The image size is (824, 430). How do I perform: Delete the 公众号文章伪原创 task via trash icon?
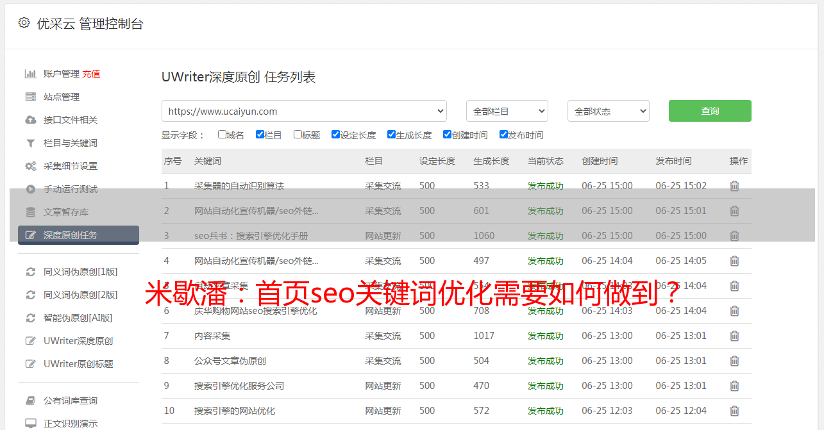pyautogui.click(x=734, y=361)
